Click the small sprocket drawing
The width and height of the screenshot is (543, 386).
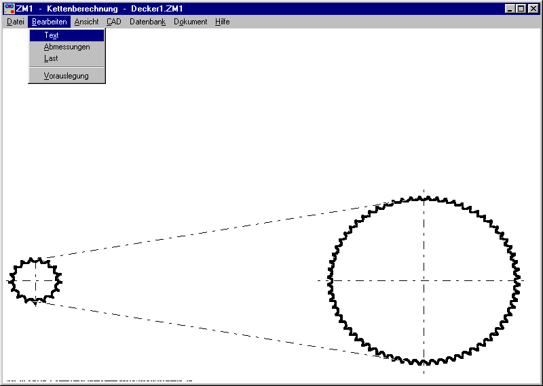click(x=35, y=281)
